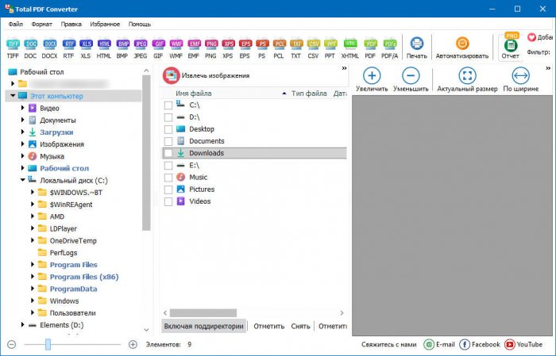
Task: Choose the GIF format icon
Action: pyautogui.click(x=158, y=44)
